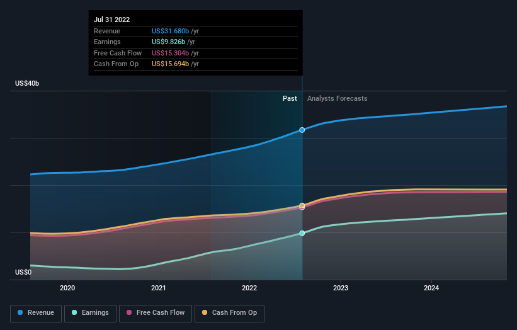This screenshot has height=330, width=517.
Task: Click the US$15.304b free cash flow value
Action: pos(170,53)
